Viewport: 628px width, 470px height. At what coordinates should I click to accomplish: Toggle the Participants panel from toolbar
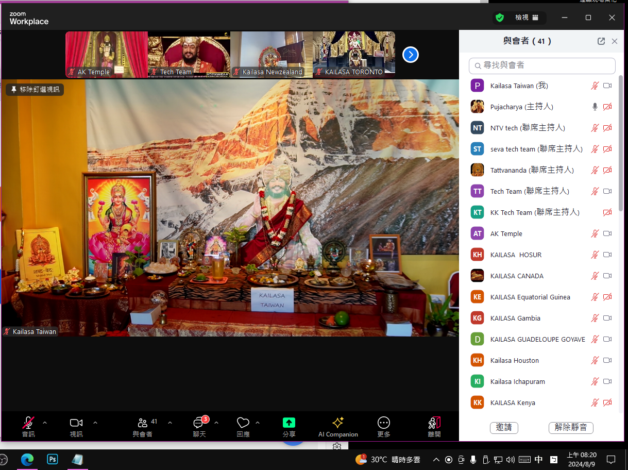(143, 423)
